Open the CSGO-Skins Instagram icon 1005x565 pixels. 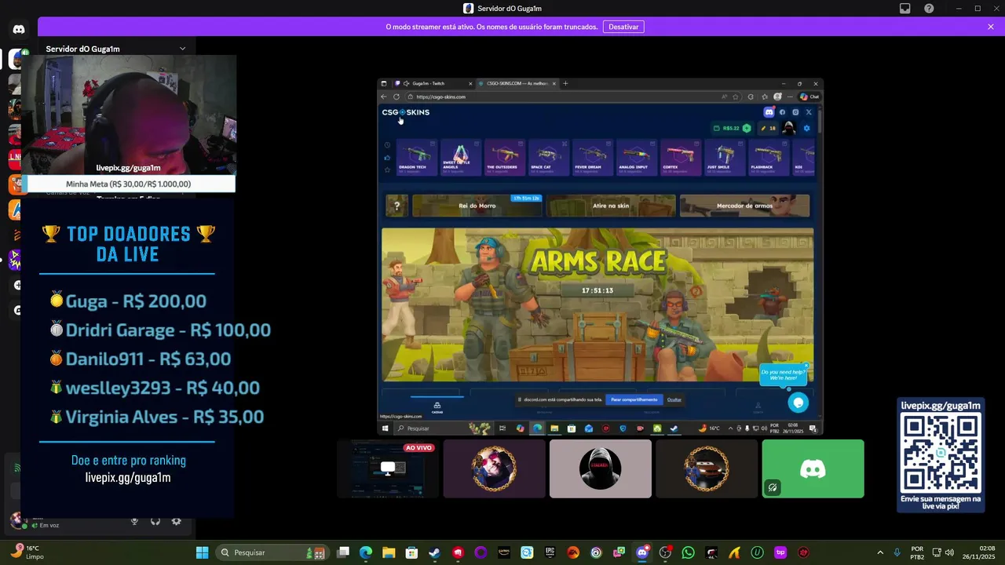point(795,112)
